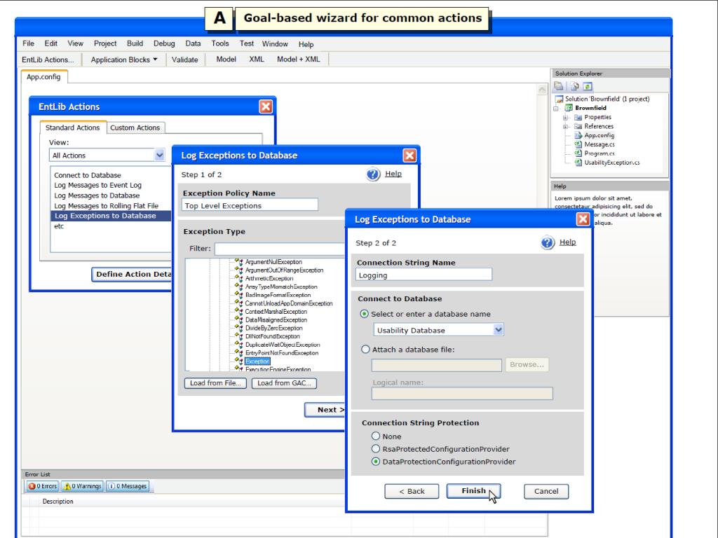
Task: Select the App.config document tab
Action: [x=43, y=77]
